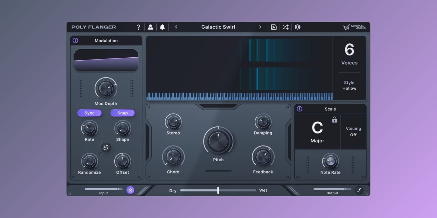Enable the soft clip curve icon near Output
This screenshot has width=437, height=218.
tap(359, 189)
